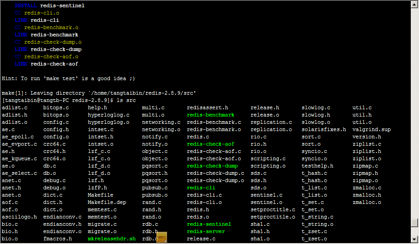Image resolution: width=419 pixels, height=244 pixels.
Task: Click the ae_kqueue.c file name
Action: click(x=19, y=158)
